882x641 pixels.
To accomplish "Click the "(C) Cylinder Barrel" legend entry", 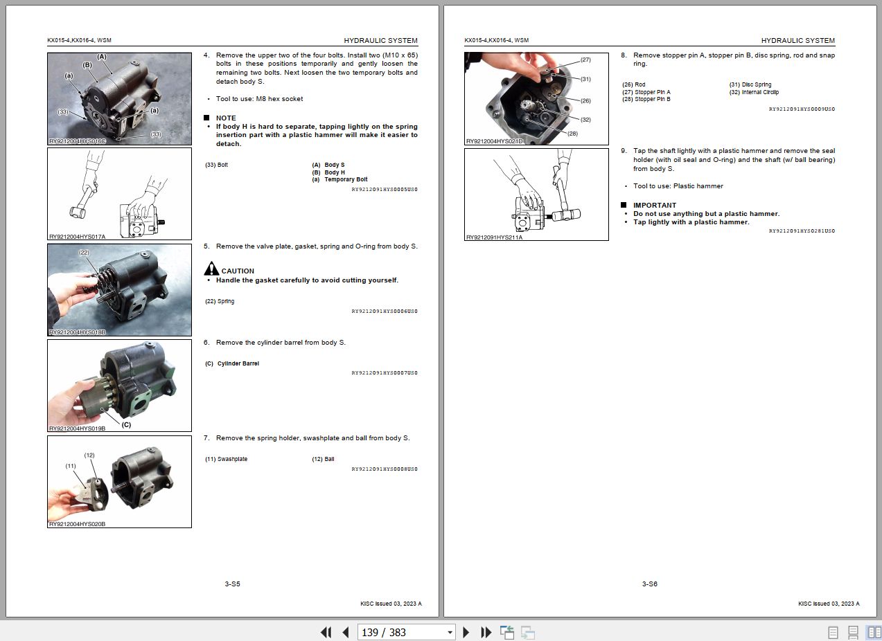I will coord(232,363).
